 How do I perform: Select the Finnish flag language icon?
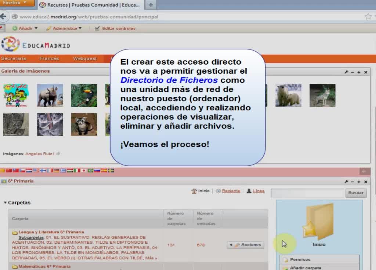[43, 171]
